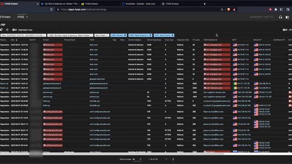Click the Domain column header
The width and height of the screenshot is (292, 164).
coord(46,40)
